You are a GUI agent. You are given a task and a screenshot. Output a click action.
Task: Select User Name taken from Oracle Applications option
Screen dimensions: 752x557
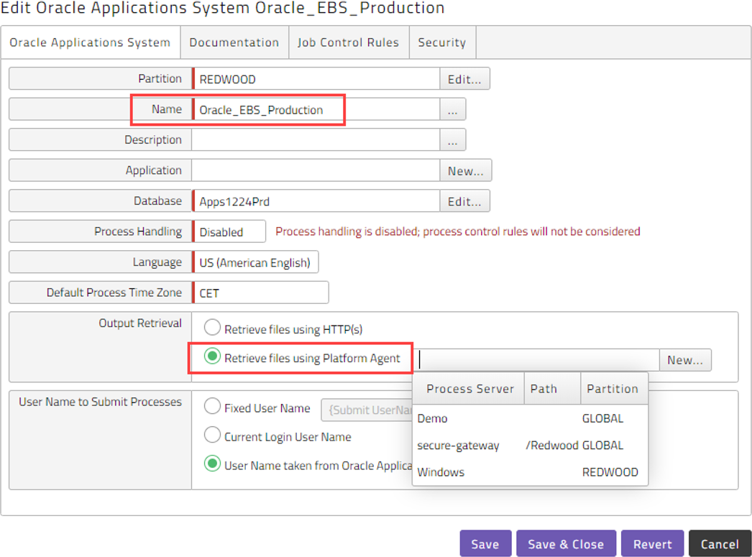213,464
